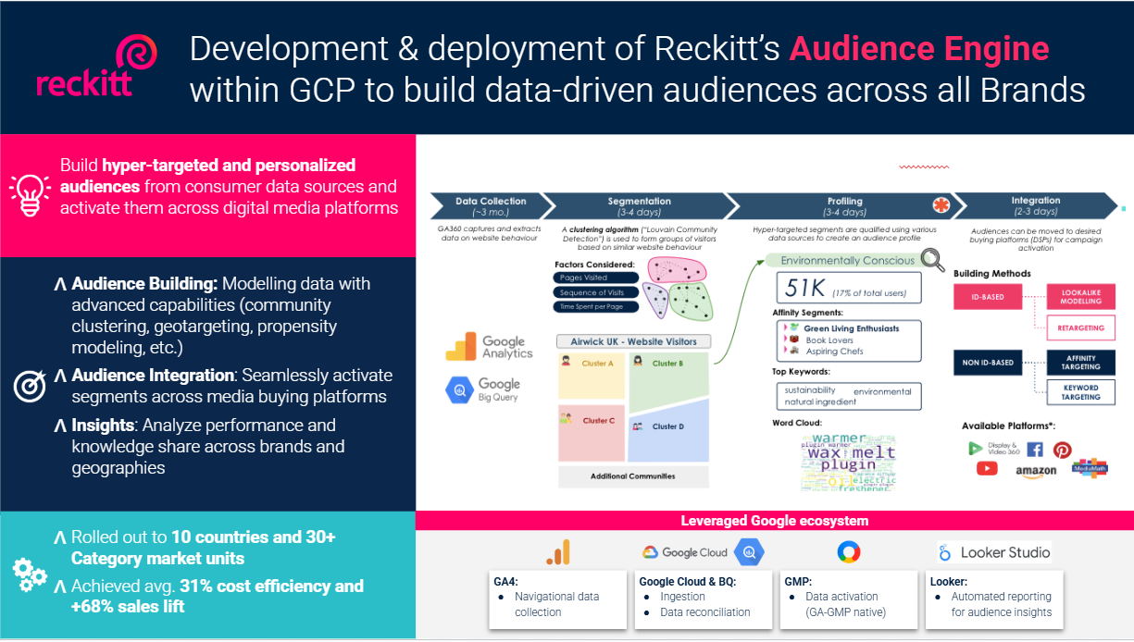Click the MediaMath logo
The image size is (1134, 642).
click(1089, 468)
